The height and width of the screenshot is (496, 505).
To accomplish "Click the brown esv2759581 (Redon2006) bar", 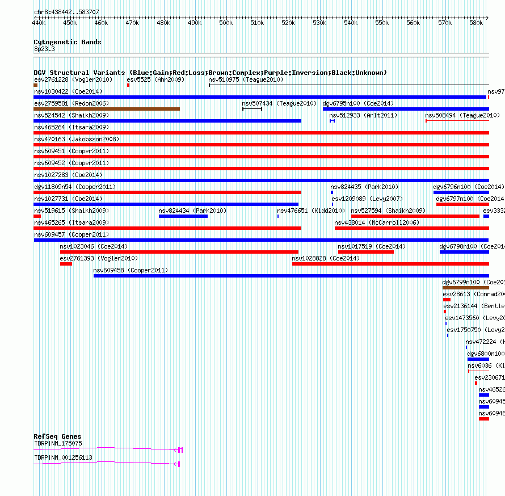I will click(x=107, y=109).
